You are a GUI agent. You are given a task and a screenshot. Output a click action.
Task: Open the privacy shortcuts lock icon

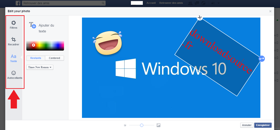click(213, 3)
